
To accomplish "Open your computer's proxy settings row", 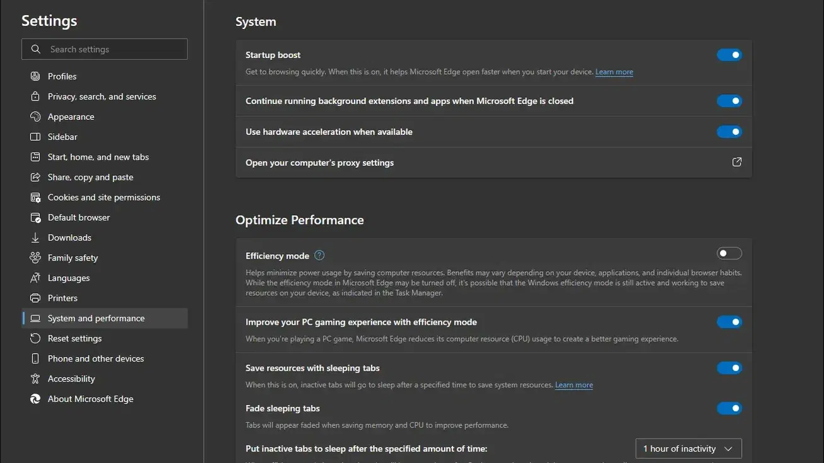I will (x=493, y=163).
